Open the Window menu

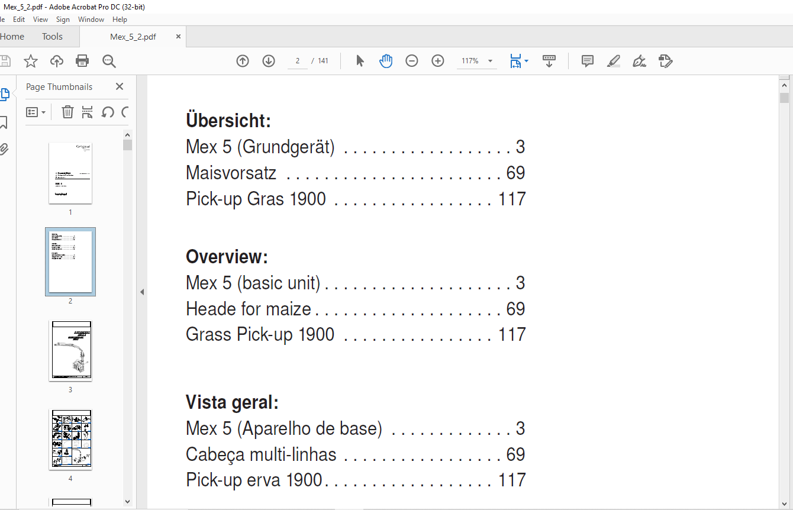pos(91,20)
